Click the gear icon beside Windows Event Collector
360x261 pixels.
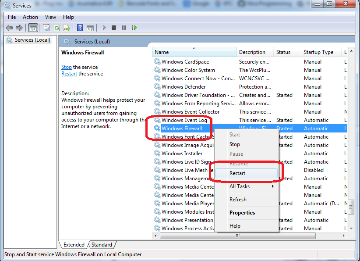[x=157, y=111]
